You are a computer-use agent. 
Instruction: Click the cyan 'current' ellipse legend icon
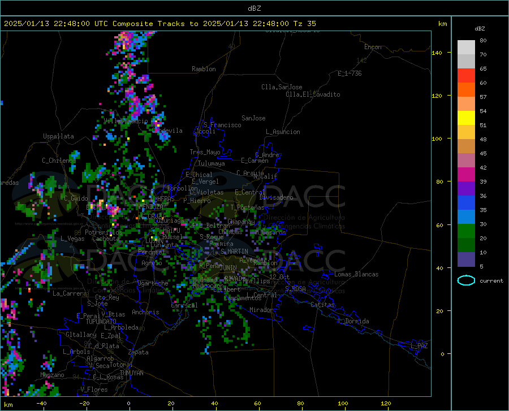[466, 280]
